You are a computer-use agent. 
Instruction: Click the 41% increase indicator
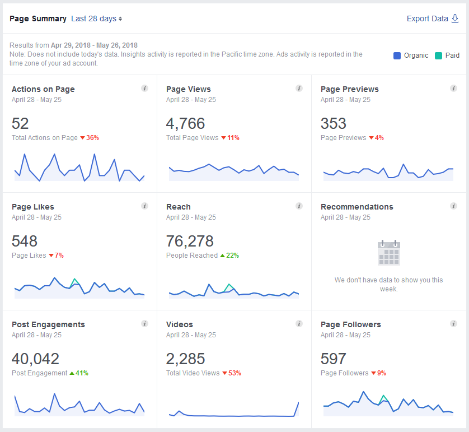coord(79,373)
